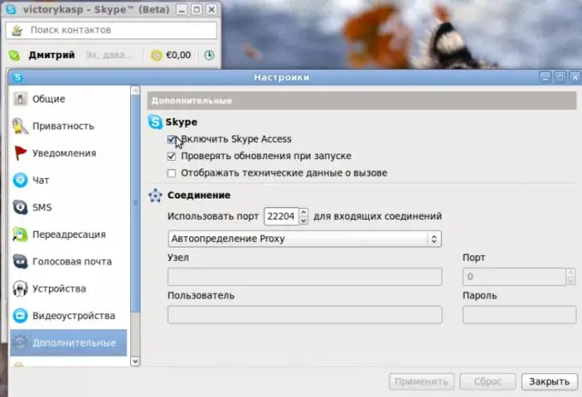Select Переадресация in the settings sidebar

(69, 234)
